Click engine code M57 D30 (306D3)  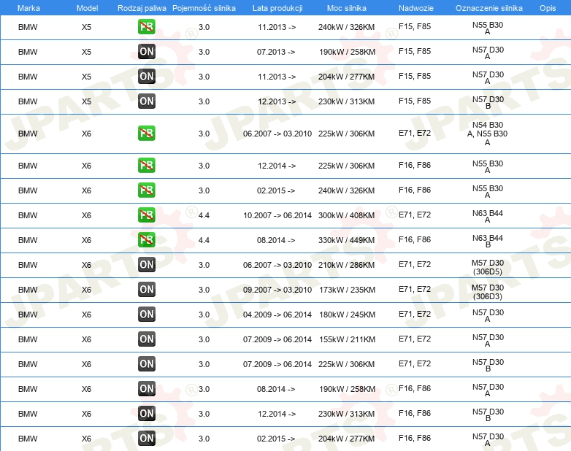[488, 292]
